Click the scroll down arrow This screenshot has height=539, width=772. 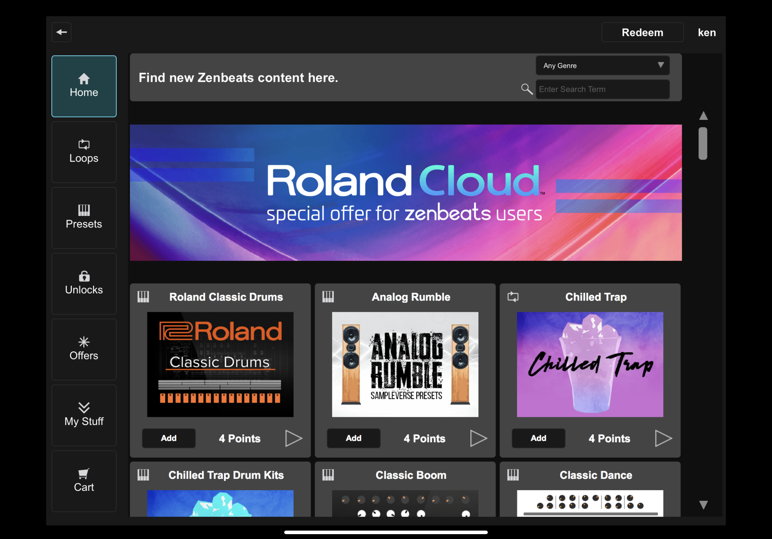tap(703, 505)
